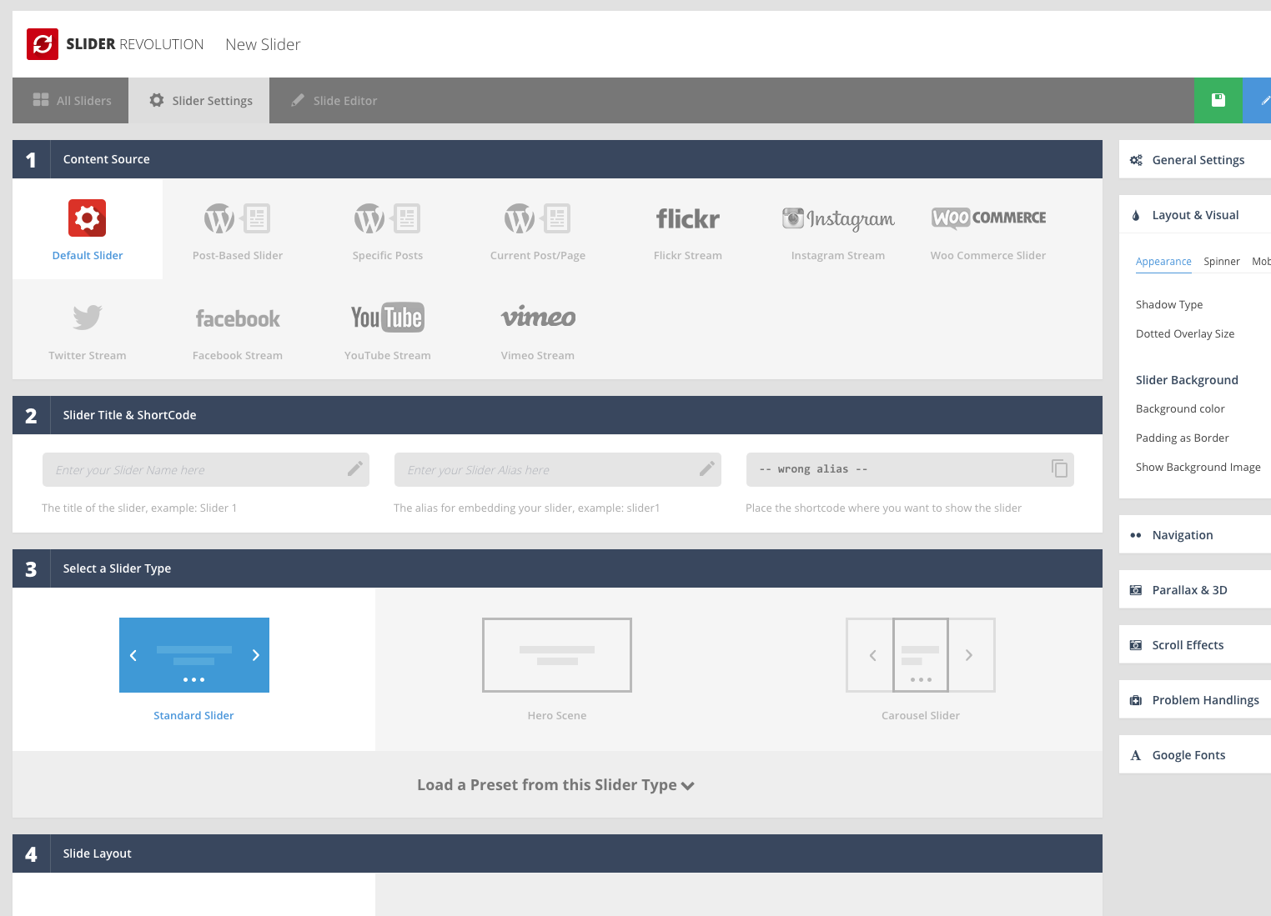Switch to the Spinner sub-tab

[x=1222, y=262]
